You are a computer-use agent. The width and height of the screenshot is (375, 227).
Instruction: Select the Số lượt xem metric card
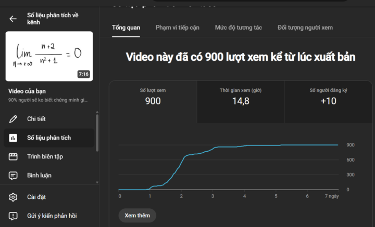coord(153,102)
